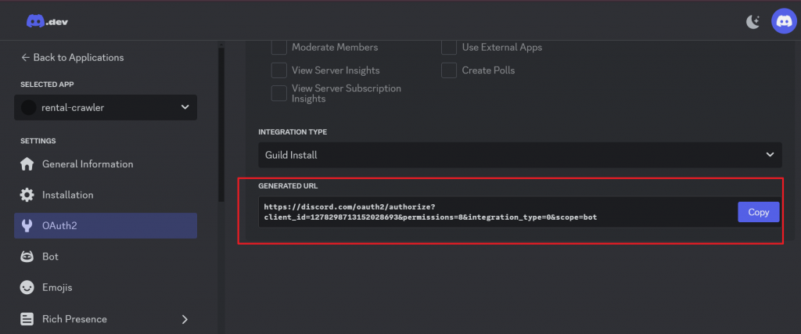Click the Bot robot icon
Viewport: 801px width, 334px height.
point(27,257)
